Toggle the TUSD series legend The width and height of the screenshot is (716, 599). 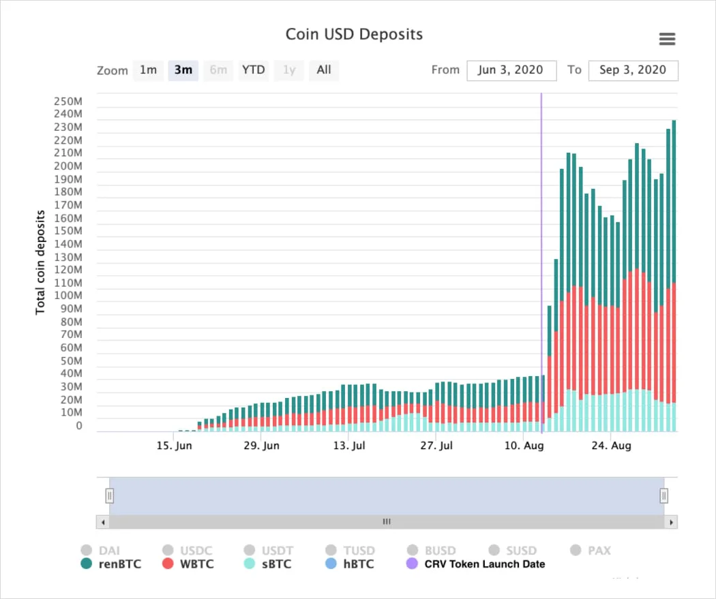(350, 550)
